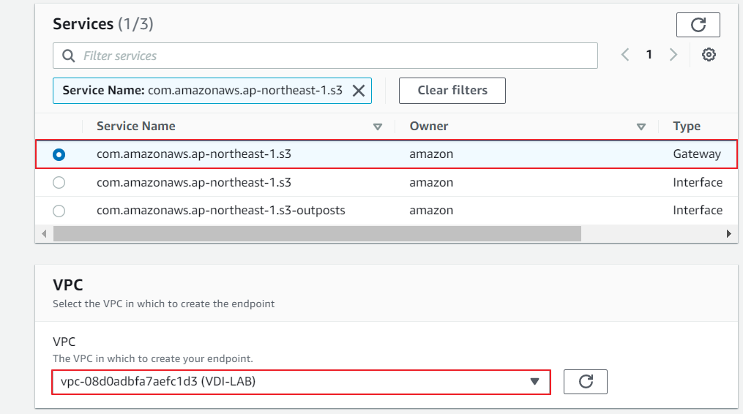The height and width of the screenshot is (414, 743).
Task: Click the Type column header
Action: [x=687, y=127]
